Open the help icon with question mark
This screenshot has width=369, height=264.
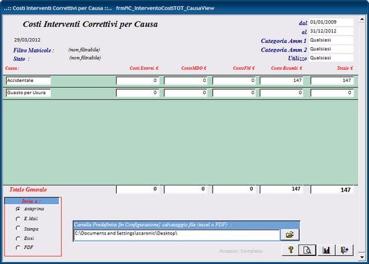pos(290,250)
